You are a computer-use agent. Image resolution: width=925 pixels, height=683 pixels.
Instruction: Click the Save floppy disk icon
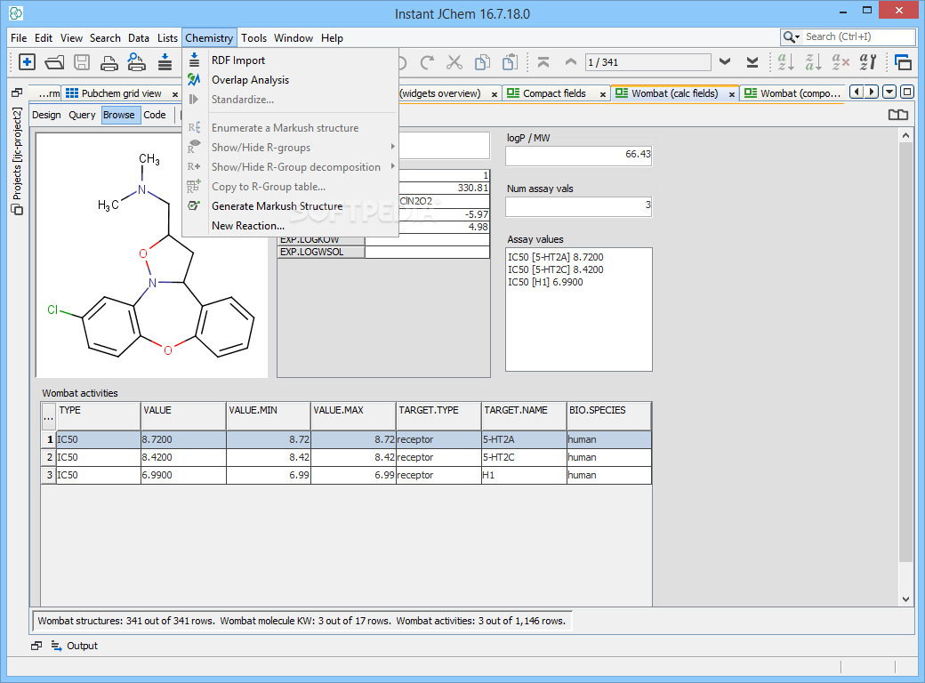click(82, 62)
